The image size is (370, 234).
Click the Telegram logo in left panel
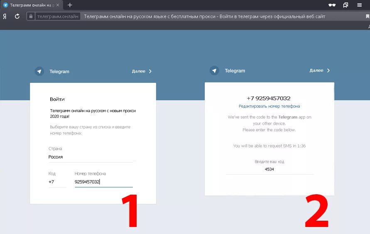click(39, 71)
